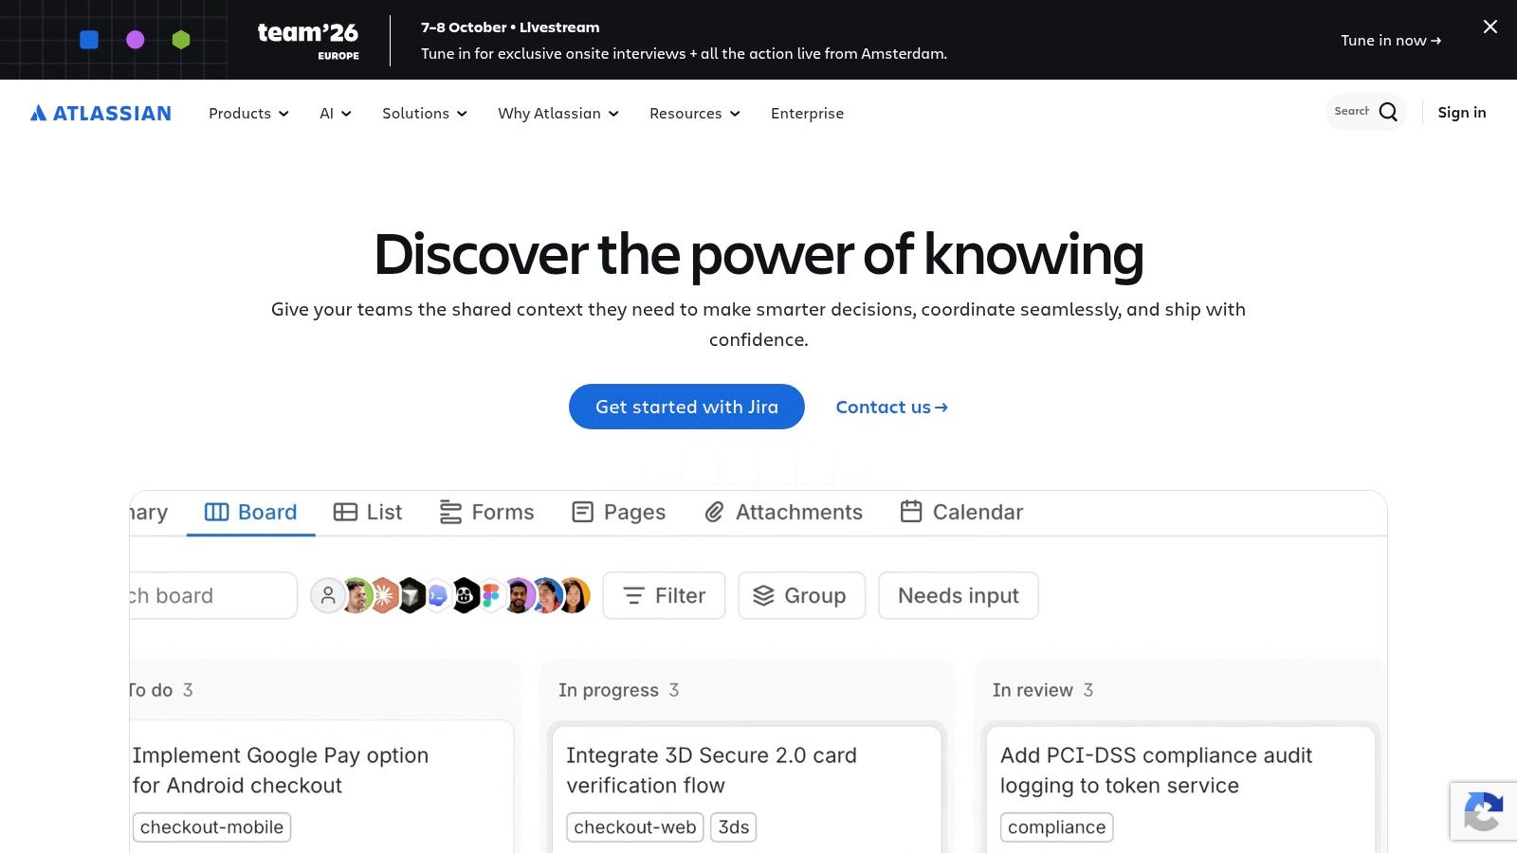Screen dimensions: 1517x853
Task: Select the orange starburst agent avatar
Action: 383,595
